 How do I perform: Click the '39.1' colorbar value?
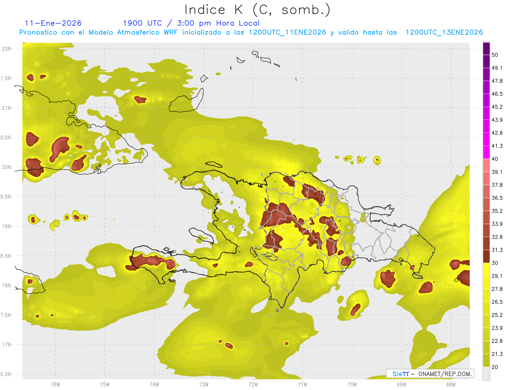tap(497, 172)
